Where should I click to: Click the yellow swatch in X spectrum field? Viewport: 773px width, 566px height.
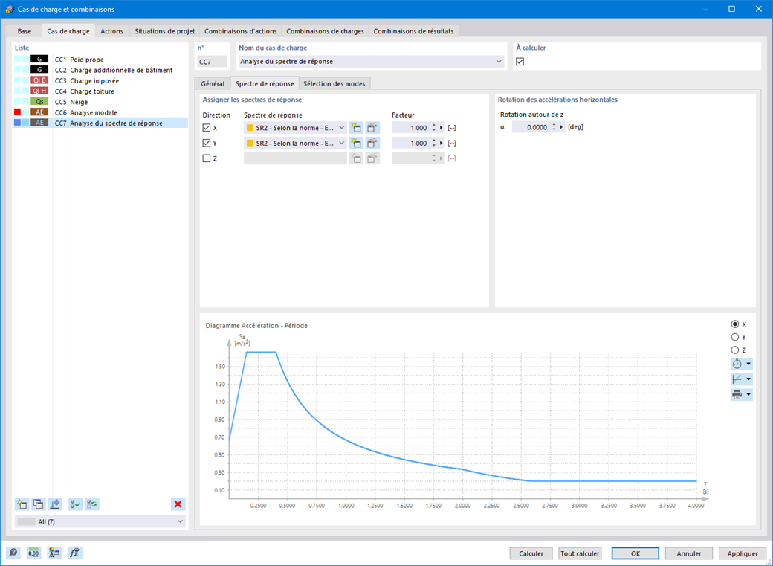coord(250,128)
